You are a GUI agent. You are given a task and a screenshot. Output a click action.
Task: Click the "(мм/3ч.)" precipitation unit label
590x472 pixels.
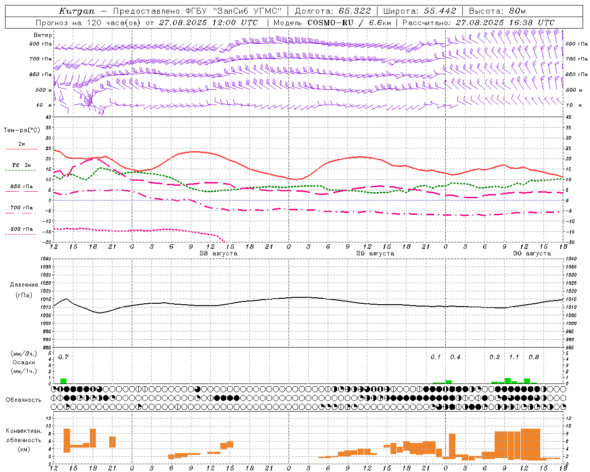point(24,354)
